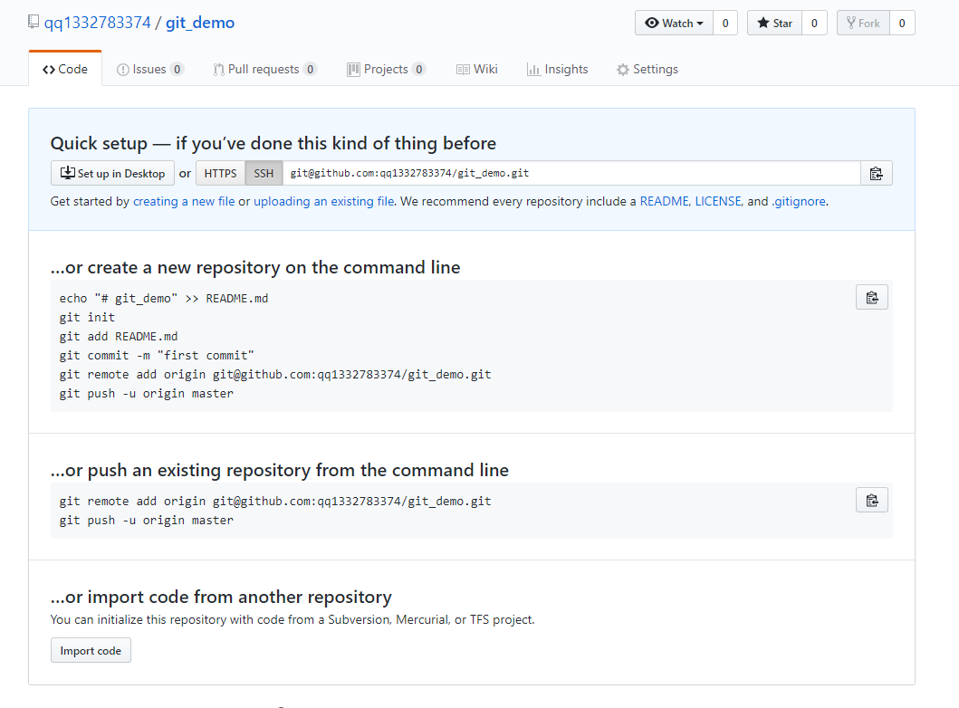959x708 pixels.
Task: Copy the new repository commands clipboard icon
Action: pos(871,298)
